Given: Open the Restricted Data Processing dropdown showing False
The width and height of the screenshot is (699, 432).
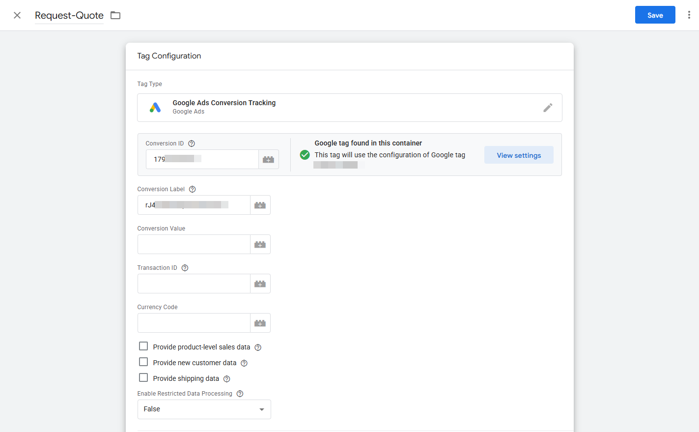Looking at the screenshot, I should [x=204, y=409].
